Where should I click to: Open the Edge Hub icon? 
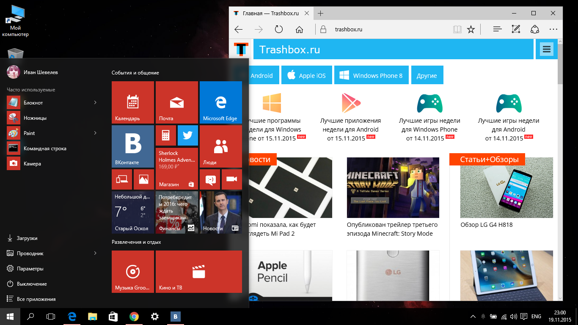click(x=497, y=29)
